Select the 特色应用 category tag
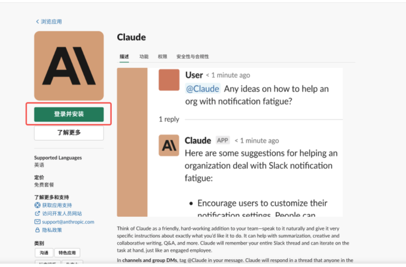Screen dimensions: 406x267 point(67,253)
